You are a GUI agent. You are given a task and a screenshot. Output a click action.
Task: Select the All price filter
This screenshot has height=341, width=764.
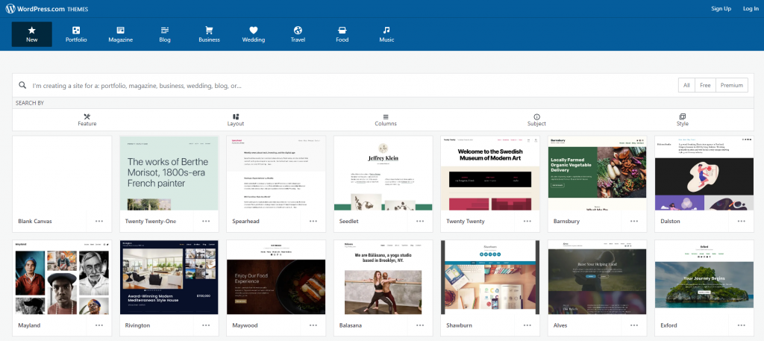tap(686, 86)
